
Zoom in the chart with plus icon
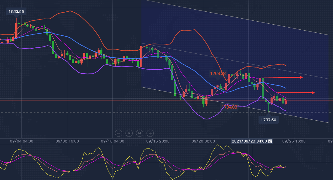150,133
